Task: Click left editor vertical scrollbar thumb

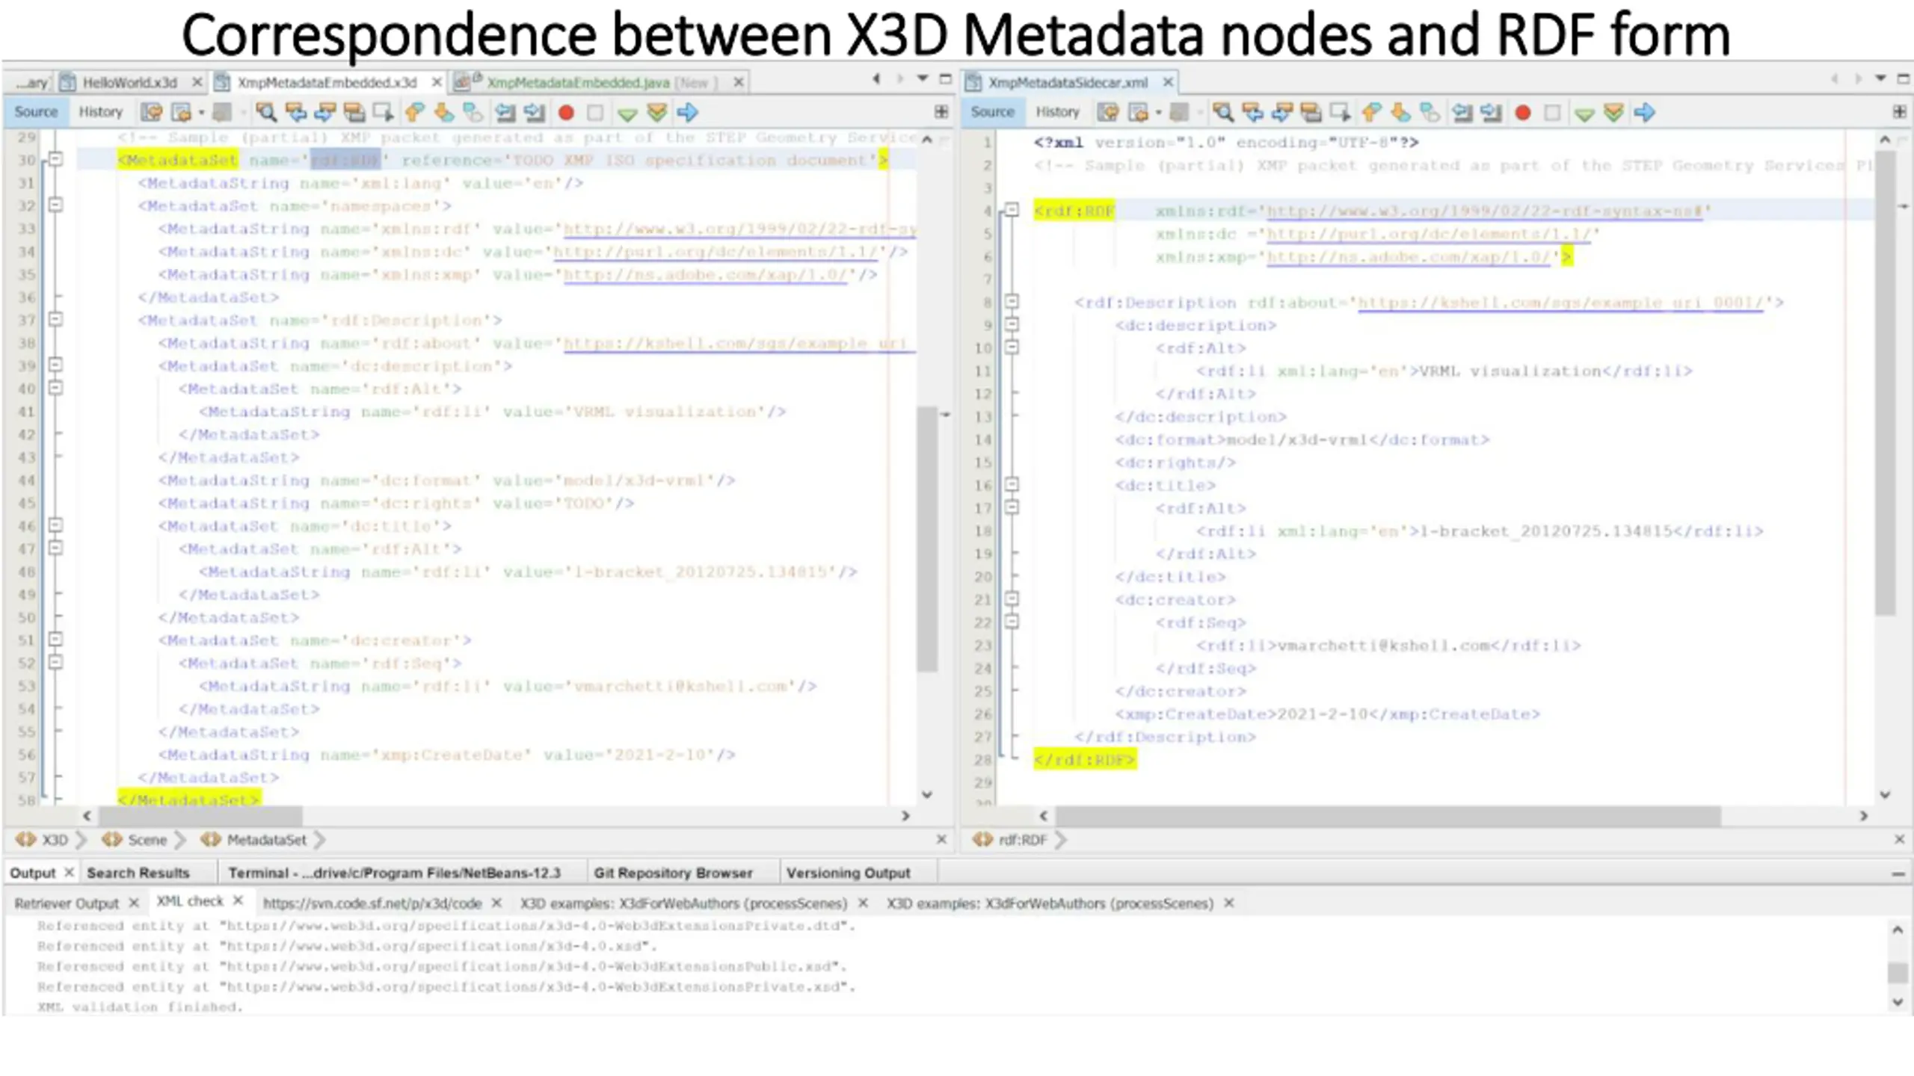Action: pos(927,539)
